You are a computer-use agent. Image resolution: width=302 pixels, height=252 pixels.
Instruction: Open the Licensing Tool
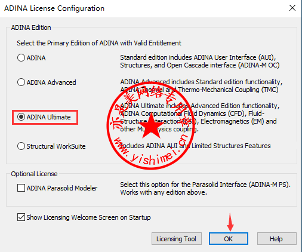pos(177,239)
